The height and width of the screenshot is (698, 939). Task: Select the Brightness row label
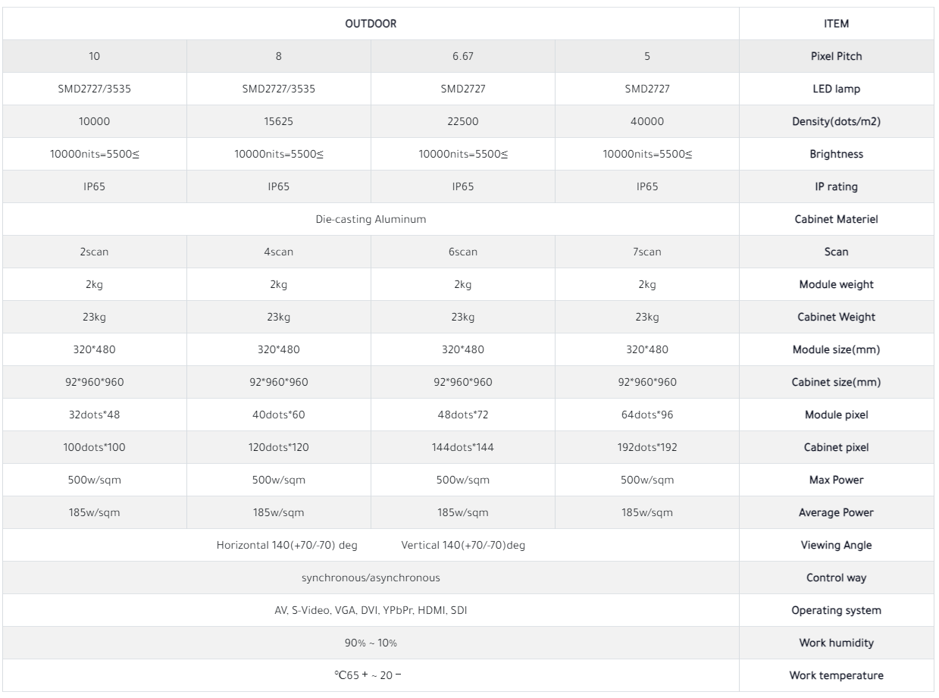click(836, 154)
